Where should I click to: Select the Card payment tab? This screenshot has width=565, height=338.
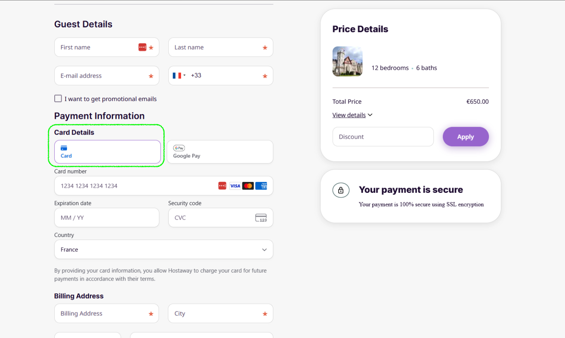click(x=107, y=152)
